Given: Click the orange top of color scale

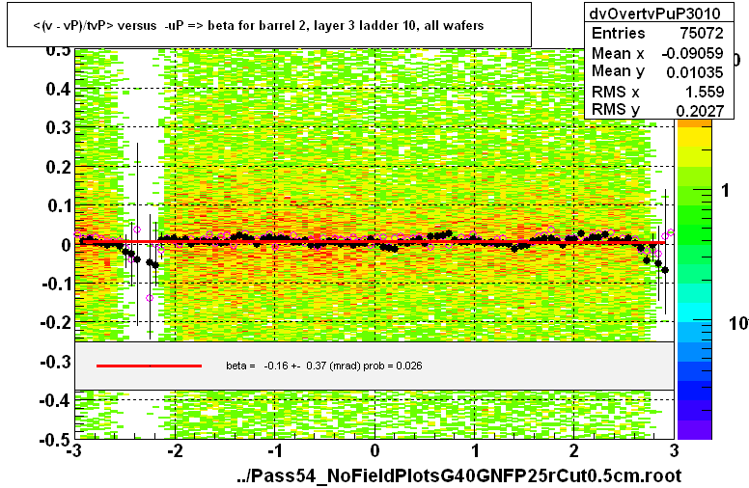Looking at the screenshot, I should point(695,123).
